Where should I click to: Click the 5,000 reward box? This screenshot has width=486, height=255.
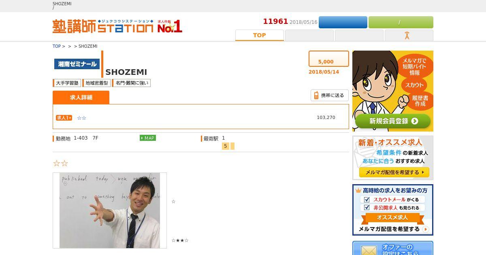pos(329,59)
